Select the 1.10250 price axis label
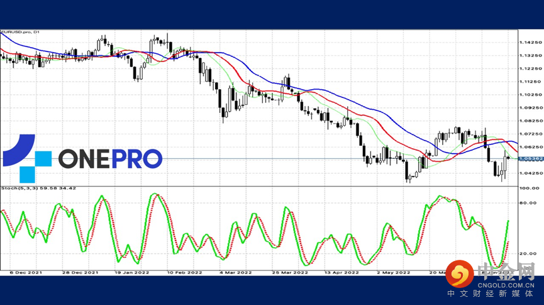This screenshot has width=544, height=305. 530,95
